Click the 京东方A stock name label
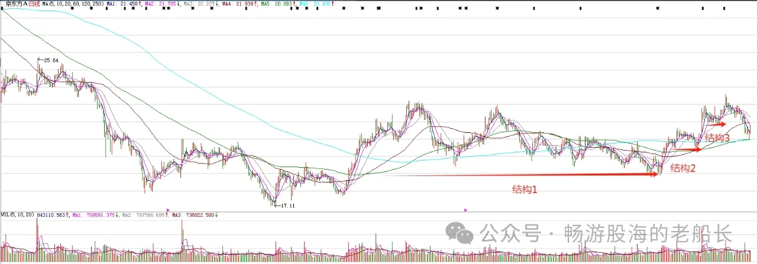The height and width of the screenshot is (264, 757). coord(15,4)
